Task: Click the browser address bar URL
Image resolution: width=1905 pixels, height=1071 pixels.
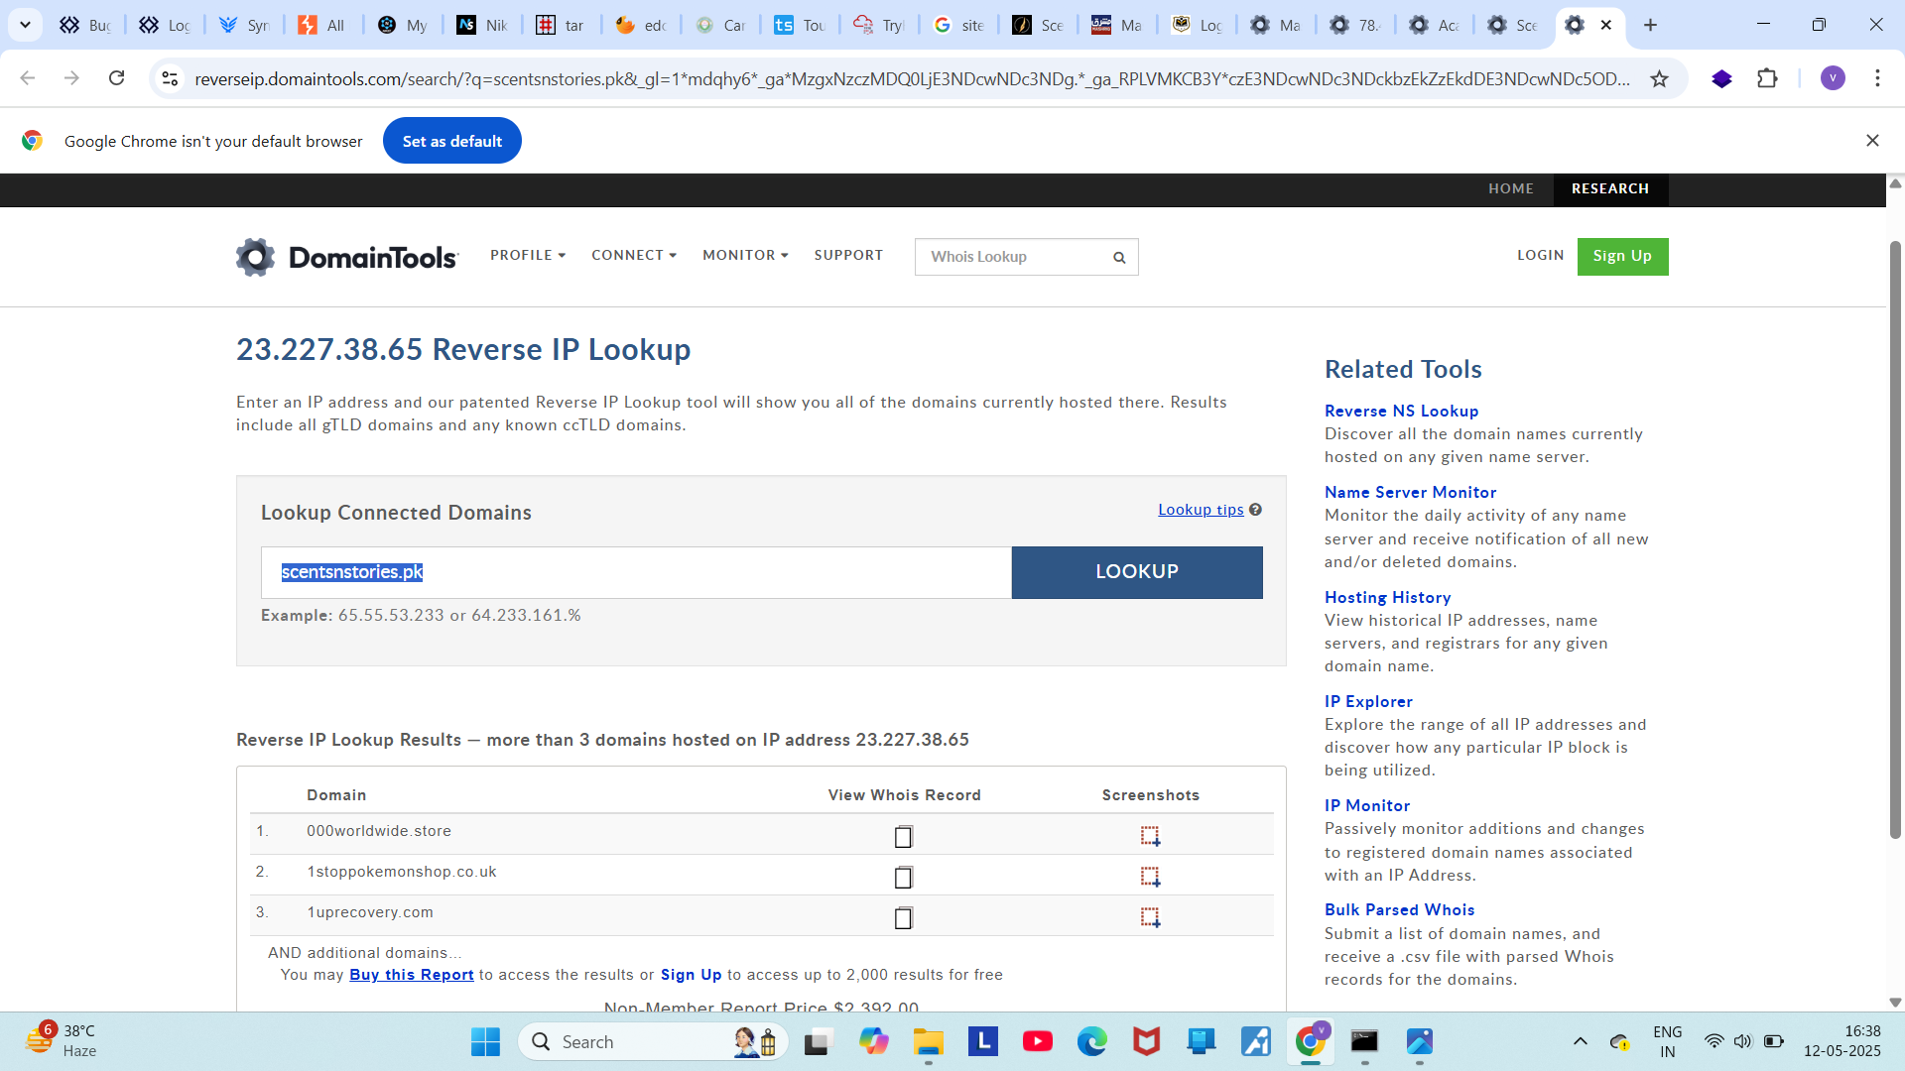Action: [x=911, y=79]
